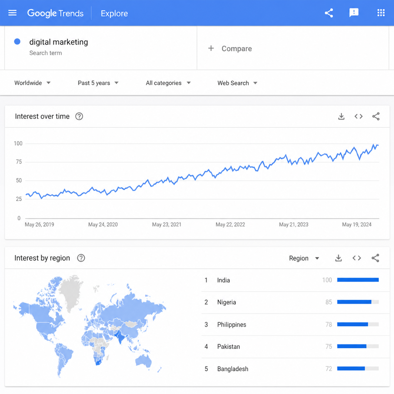
Task: Click the May 26, 2019 axis label
Action: click(40, 225)
